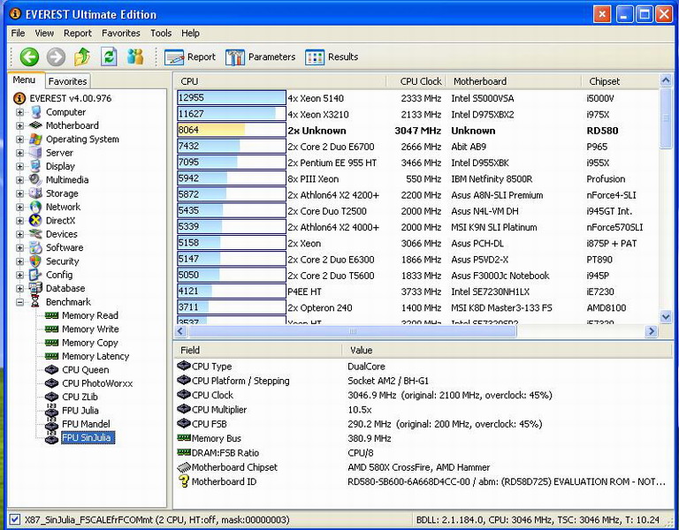Open benchmark Results
The image size is (679, 530).
tap(332, 57)
